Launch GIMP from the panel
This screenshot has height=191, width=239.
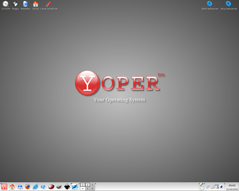pyautogui.click(x=59, y=187)
